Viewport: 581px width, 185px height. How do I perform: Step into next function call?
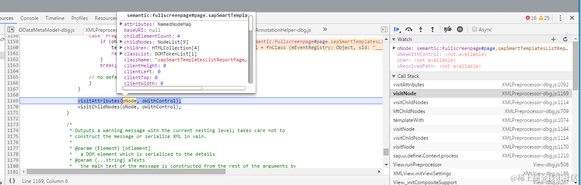pos(421,29)
